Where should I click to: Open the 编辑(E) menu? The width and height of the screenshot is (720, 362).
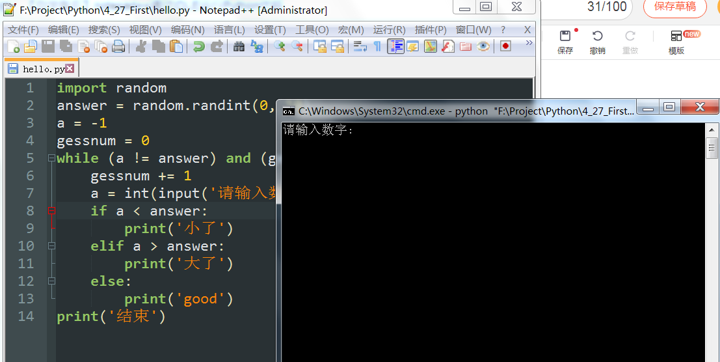(x=64, y=31)
